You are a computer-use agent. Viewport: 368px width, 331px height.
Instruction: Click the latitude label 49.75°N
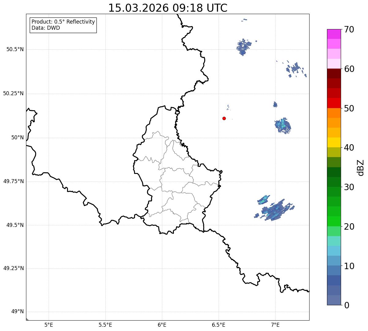coord(13,181)
